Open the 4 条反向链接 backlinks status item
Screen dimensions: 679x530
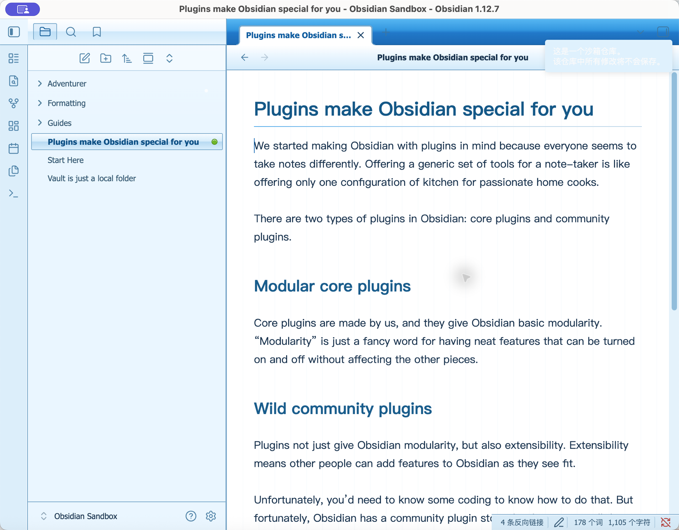pyautogui.click(x=522, y=522)
